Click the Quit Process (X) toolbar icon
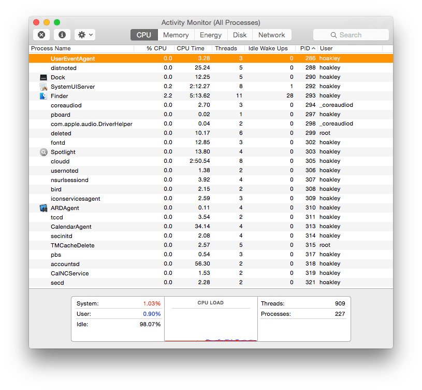The height and width of the screenshot is (390, 422). 41,34
